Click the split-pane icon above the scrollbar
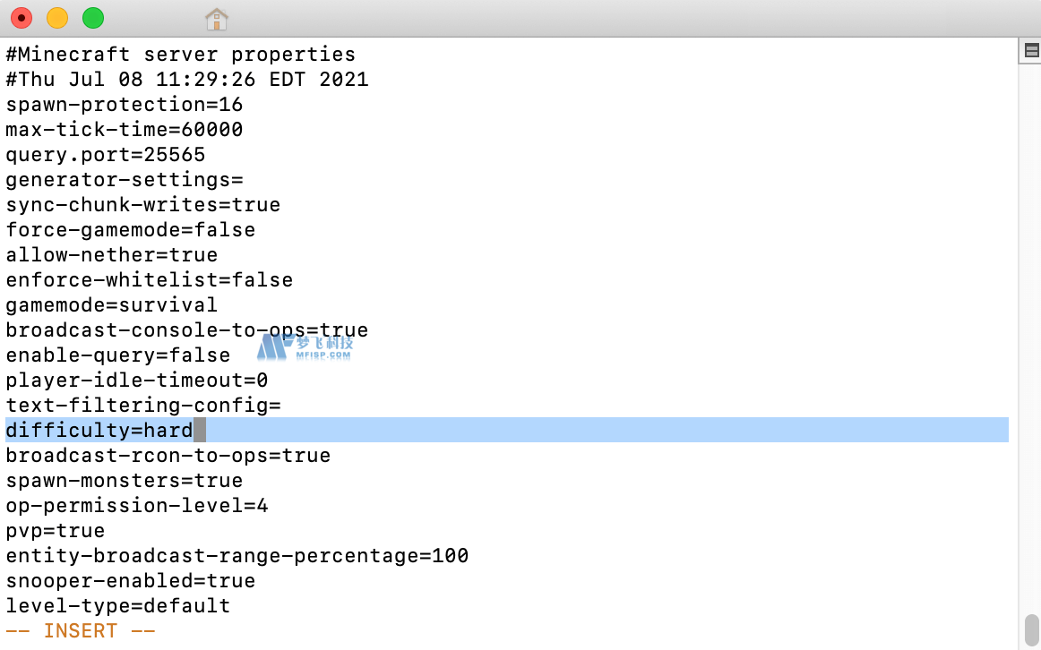This screenshot has height=650, width=1041. tap(1031, 50)
